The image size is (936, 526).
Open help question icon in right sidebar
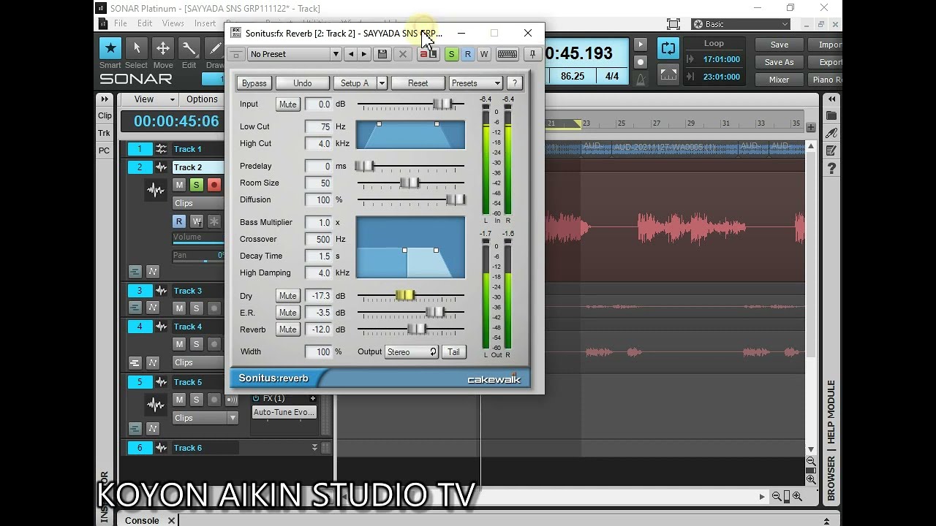831,169
